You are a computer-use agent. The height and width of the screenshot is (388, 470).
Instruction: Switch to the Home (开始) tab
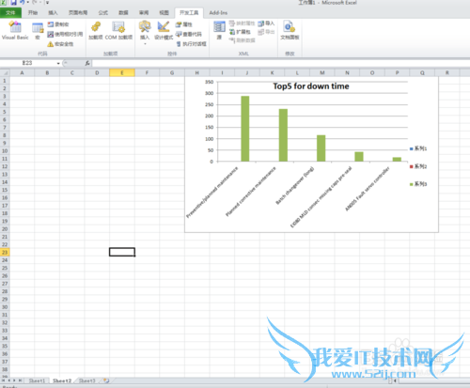click(x=33, y=13)
